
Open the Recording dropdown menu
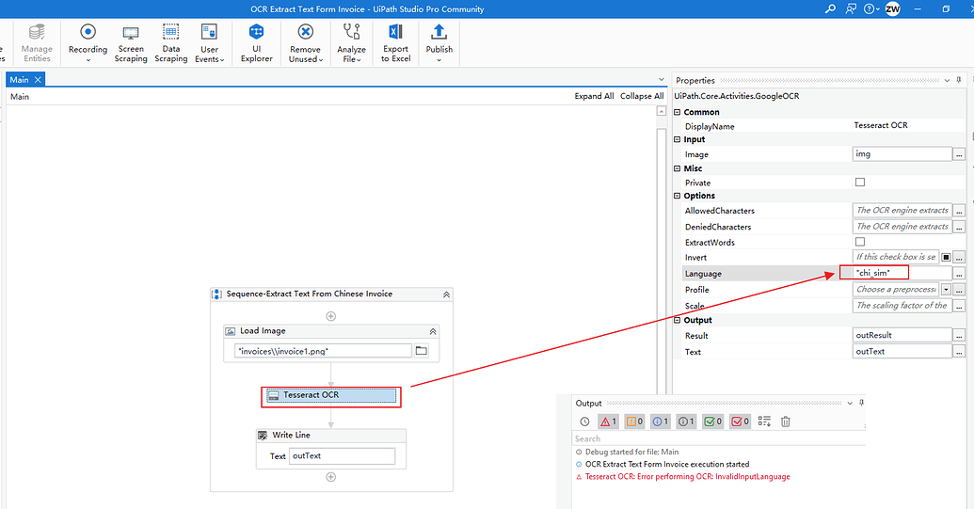tap(88, 60)
